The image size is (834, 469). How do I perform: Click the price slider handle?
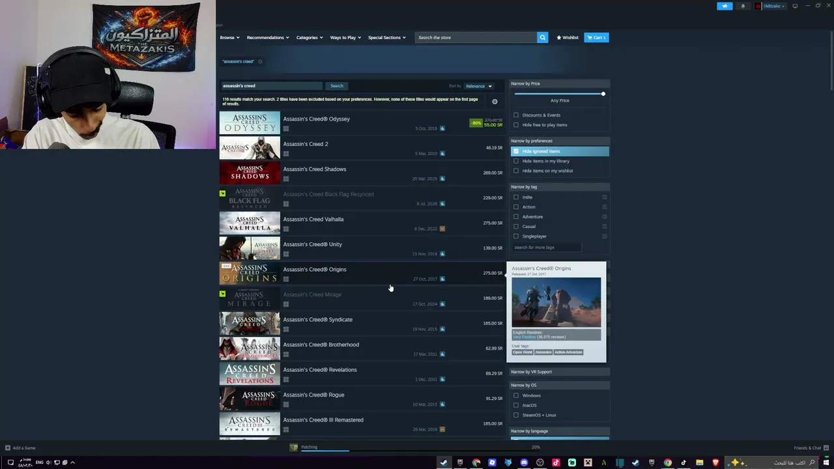point(603,94)
